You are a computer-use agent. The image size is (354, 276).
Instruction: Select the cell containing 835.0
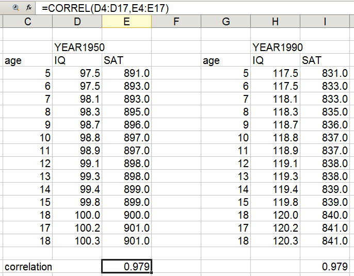(325, 111)
